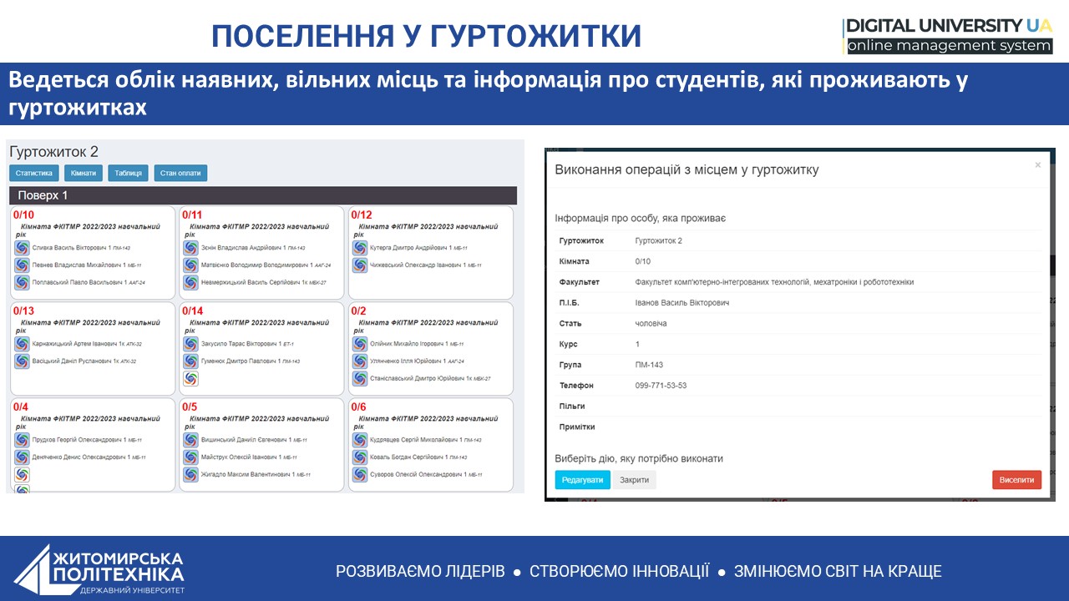Open the Таблиця view

click(129, 174)
